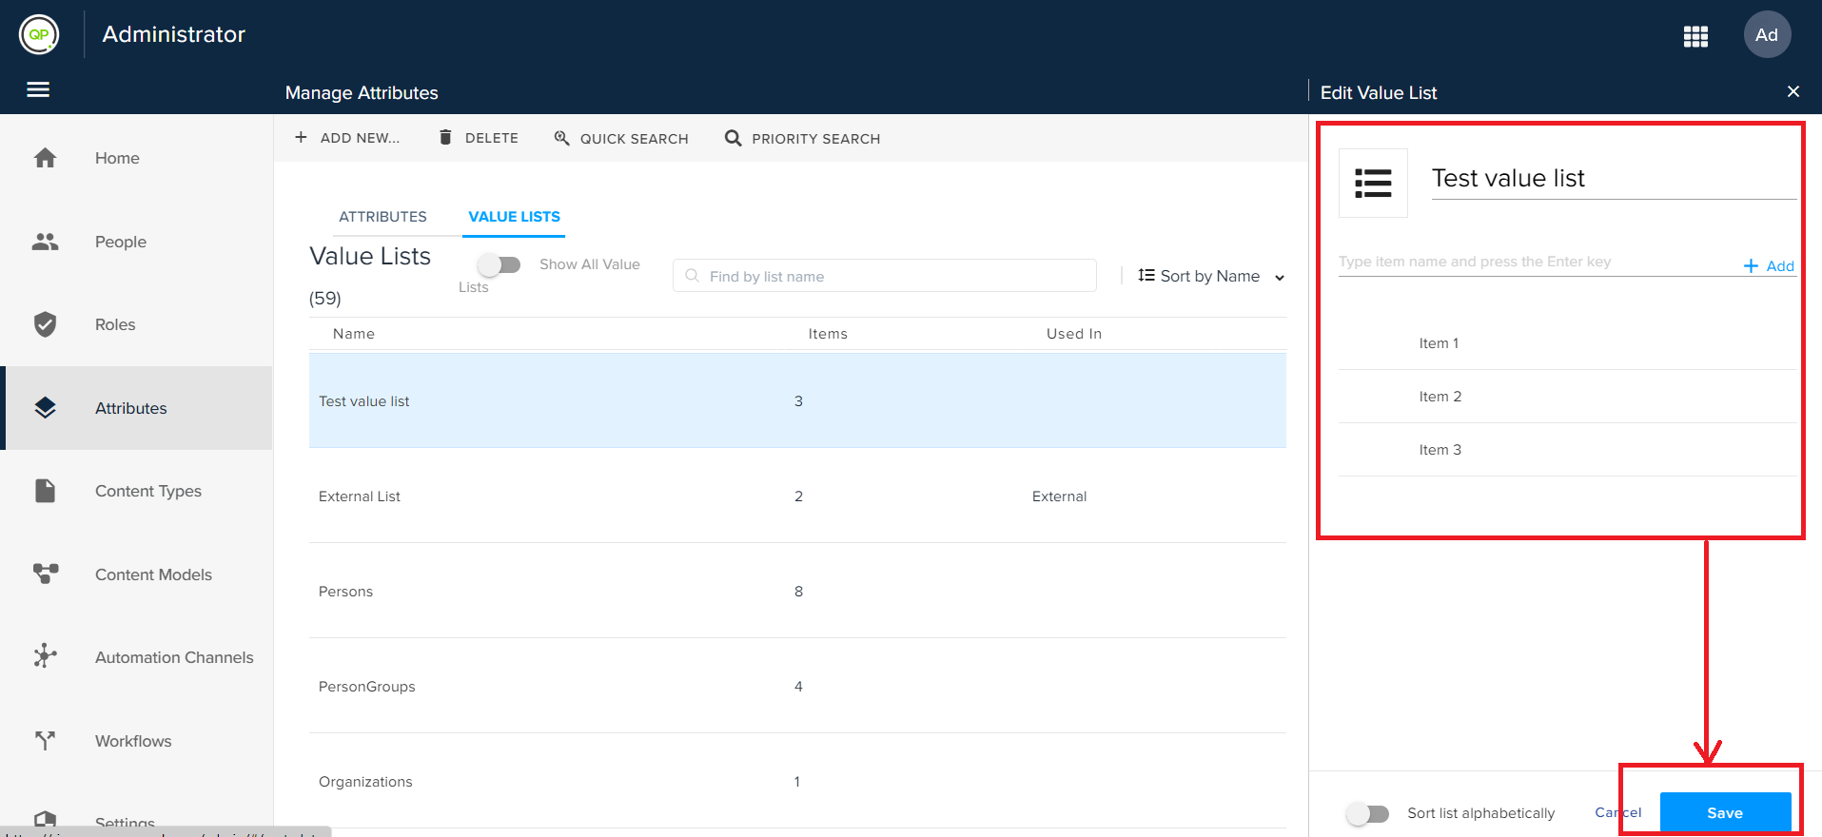This screenshot has height=837, width=1822.
Task: Click the Content Types document icon
Action: [45, 491]
